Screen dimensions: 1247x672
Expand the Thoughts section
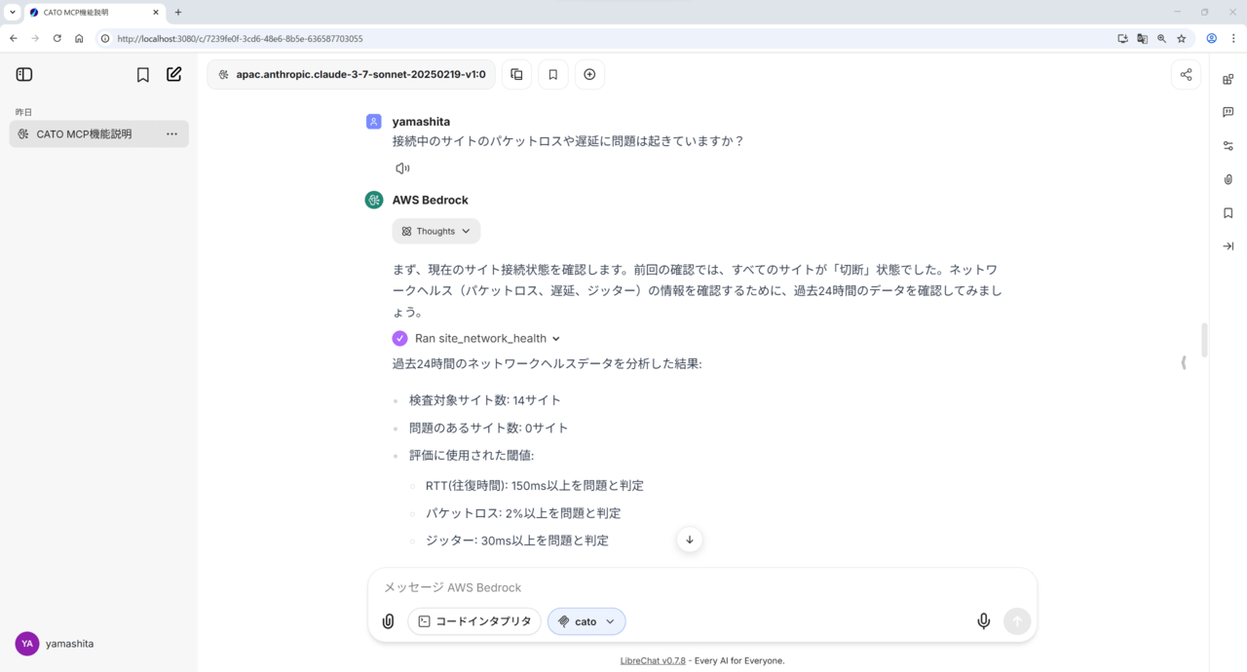tap(436, 231)
